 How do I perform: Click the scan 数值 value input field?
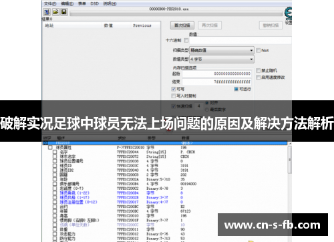tap(240, 40)
